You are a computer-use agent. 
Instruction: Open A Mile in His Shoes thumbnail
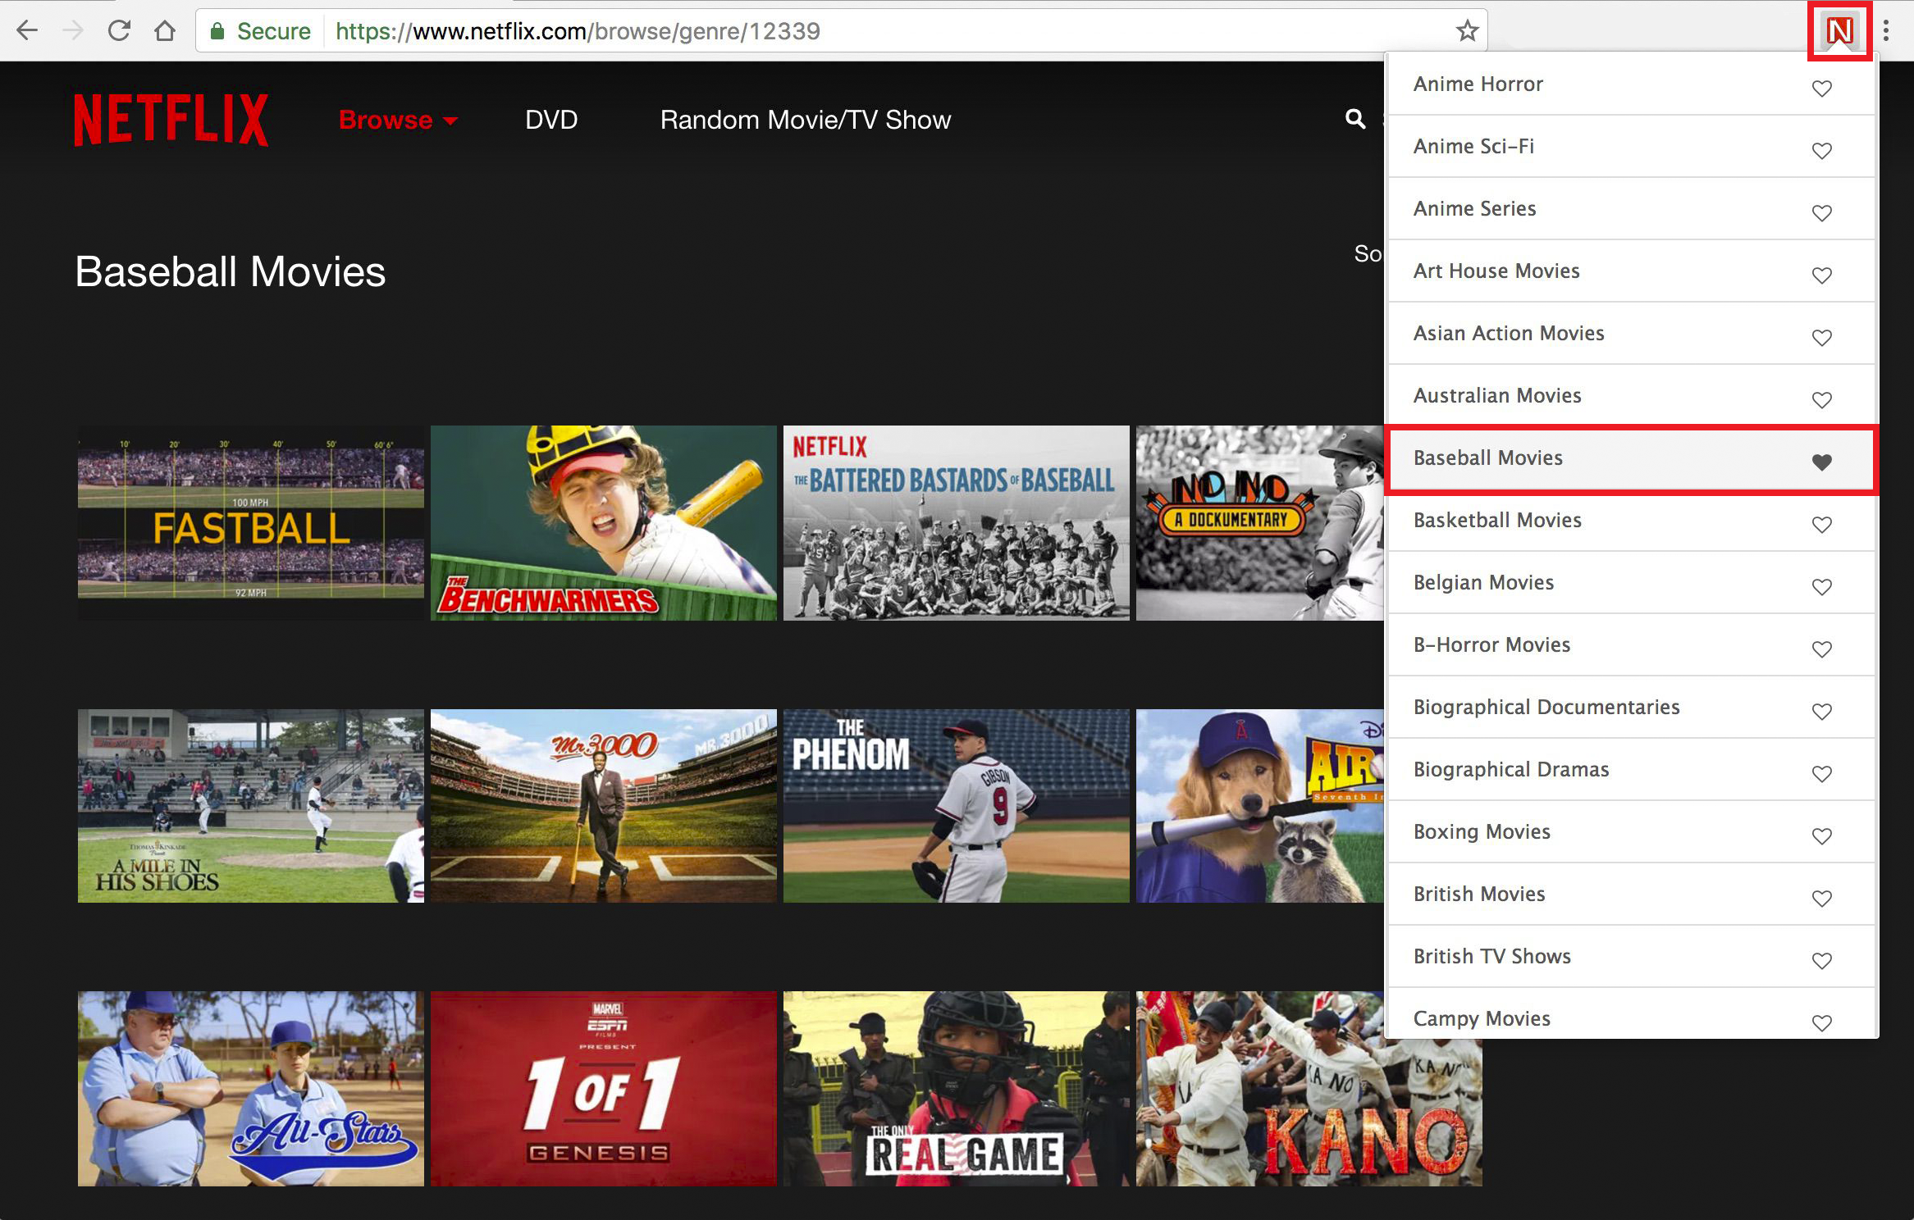251,806
